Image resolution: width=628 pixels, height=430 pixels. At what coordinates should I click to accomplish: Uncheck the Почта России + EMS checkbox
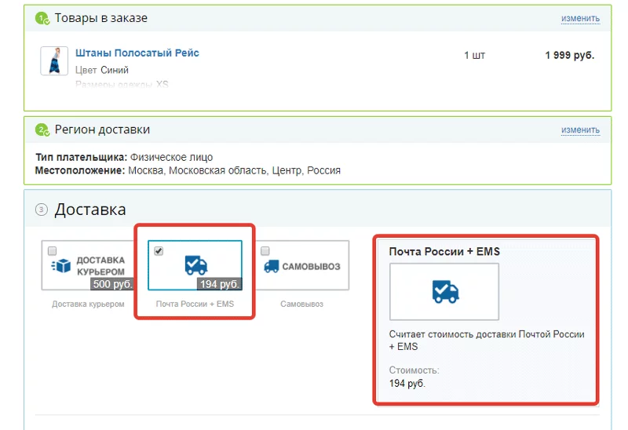coord(159,251)
